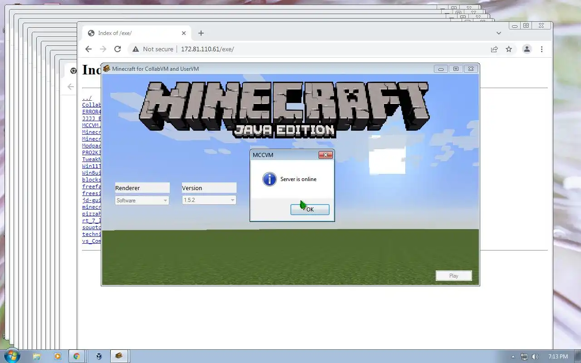Close the MCCVM message box with its X
Viewport: 581px width, 363px height.
pos(325,155)
